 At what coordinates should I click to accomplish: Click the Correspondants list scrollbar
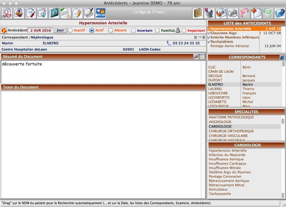[283, 84]
